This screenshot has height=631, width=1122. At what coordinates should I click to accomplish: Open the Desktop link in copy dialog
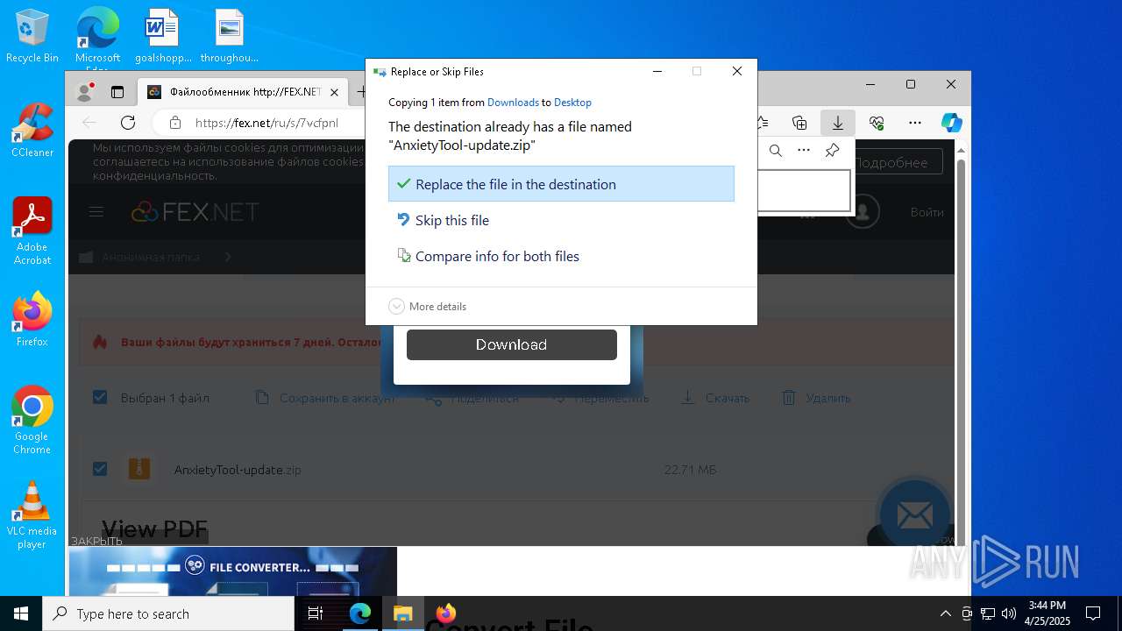click(572, 103)
